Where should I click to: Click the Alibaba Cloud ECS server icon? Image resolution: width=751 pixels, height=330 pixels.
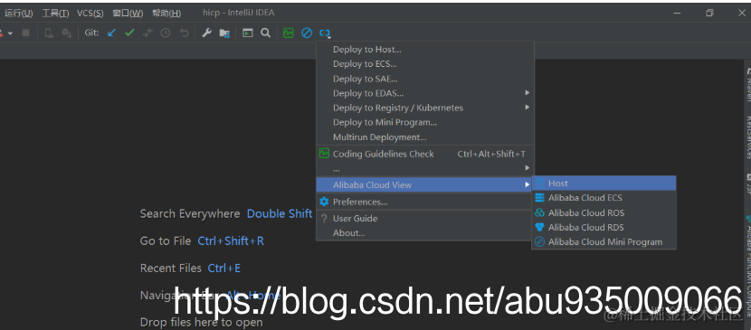[540, 197]
